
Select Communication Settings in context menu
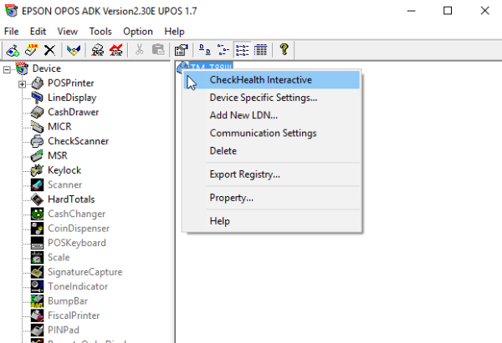click(263, 134)
